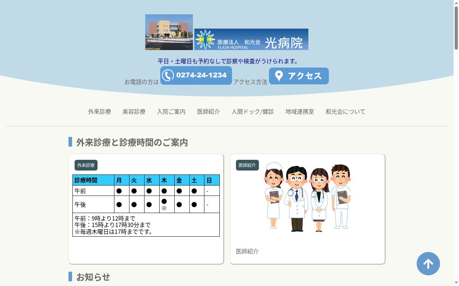Click the 木 column header
Image resolution: width=459 pixels, height=286 pixels.
pyautogui.click(x=167, y=180)
